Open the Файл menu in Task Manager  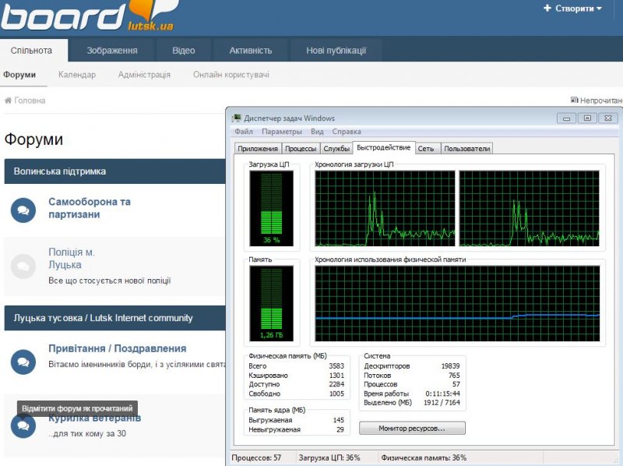click(x=243, y=132)
